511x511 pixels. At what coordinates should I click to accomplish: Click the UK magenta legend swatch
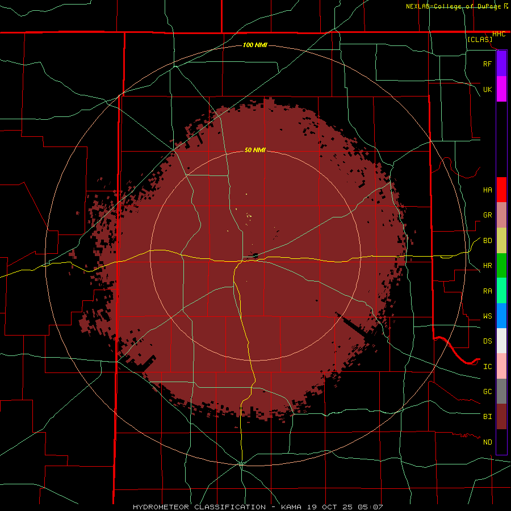[x=501, y=89]
